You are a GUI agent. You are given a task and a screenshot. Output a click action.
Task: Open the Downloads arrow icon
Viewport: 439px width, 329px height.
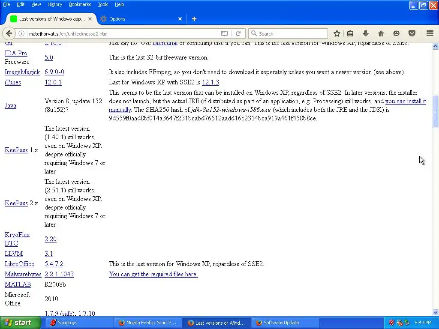pyautogui.click(x=365, y=33)
